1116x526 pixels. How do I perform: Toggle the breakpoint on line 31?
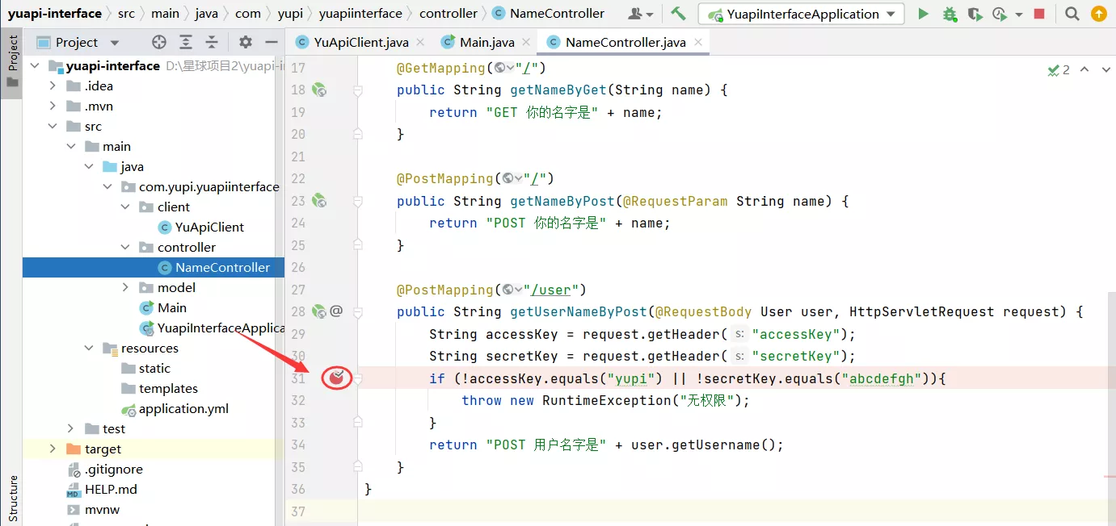point(337,377)
